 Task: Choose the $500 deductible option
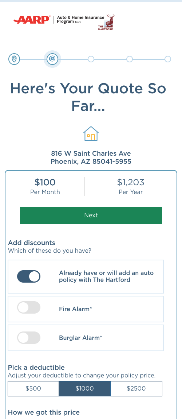33,388
